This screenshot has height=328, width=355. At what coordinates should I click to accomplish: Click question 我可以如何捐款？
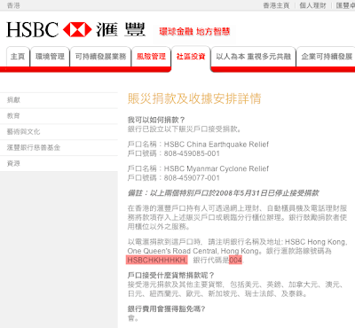[156, 120]
